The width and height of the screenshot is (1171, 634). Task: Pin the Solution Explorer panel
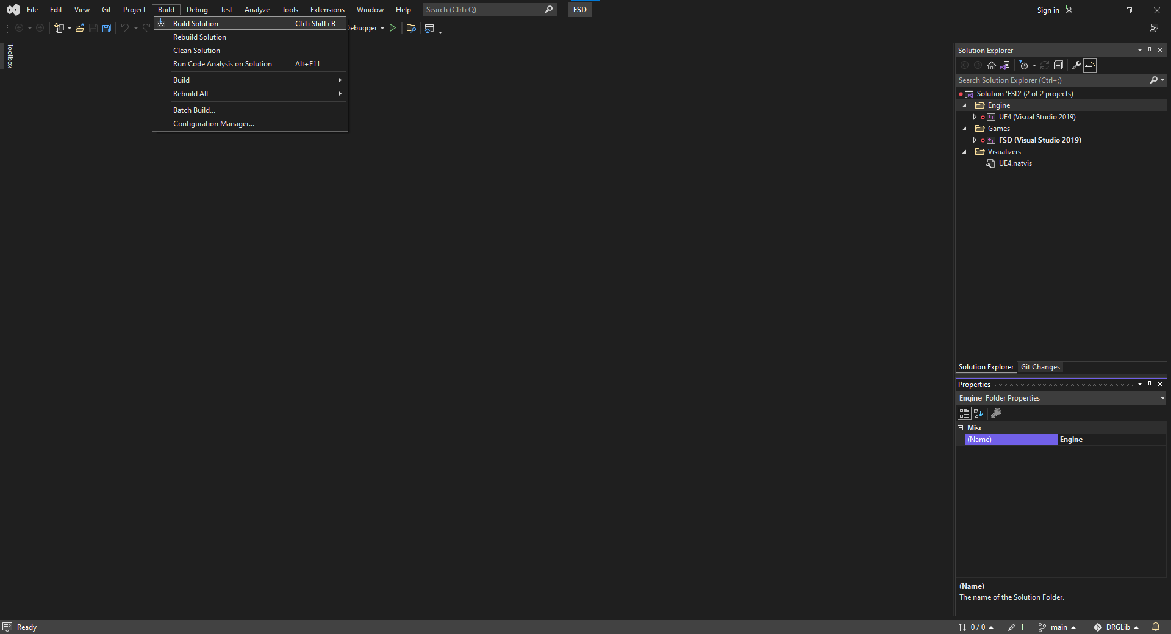1150,51
